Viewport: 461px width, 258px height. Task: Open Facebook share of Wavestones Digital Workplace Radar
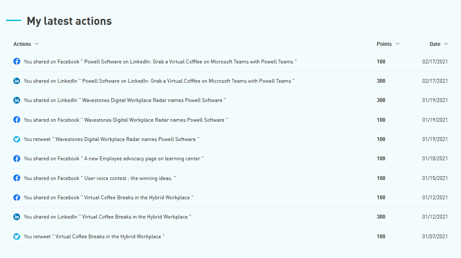[126, 120]
